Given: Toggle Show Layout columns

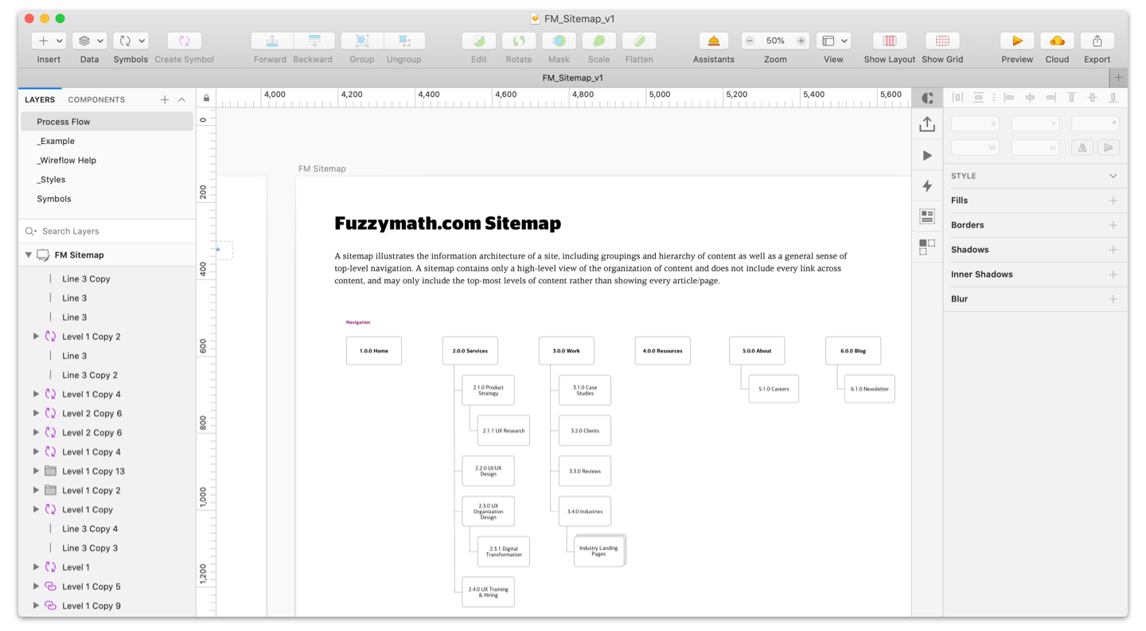Looking at the screenshot, I should (x=890, y=41).
